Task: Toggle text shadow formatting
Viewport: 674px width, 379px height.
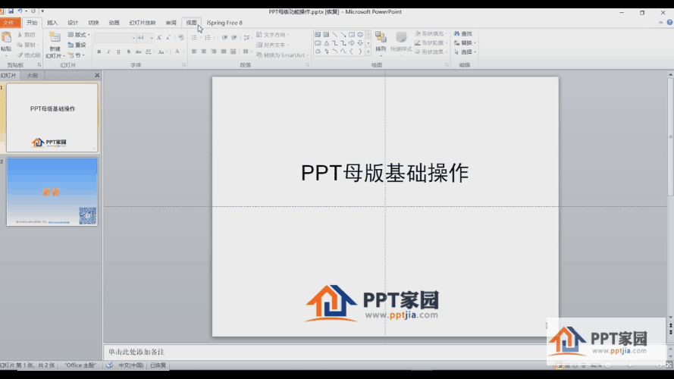Action: pyautogui.click(x=128, y=52)
